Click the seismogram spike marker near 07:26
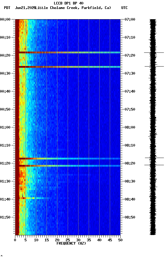This screenshot has width=166, height=259. point(154,67)
